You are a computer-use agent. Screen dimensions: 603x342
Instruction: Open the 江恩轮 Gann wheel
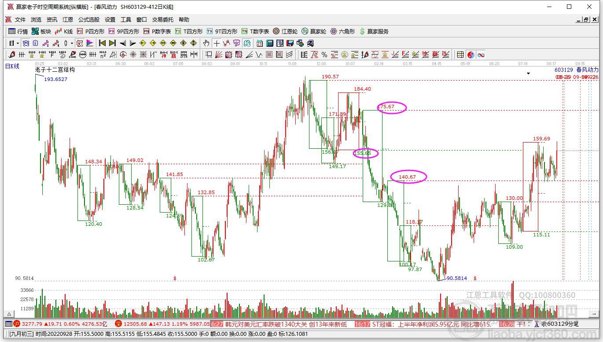(x=285, y=31)
